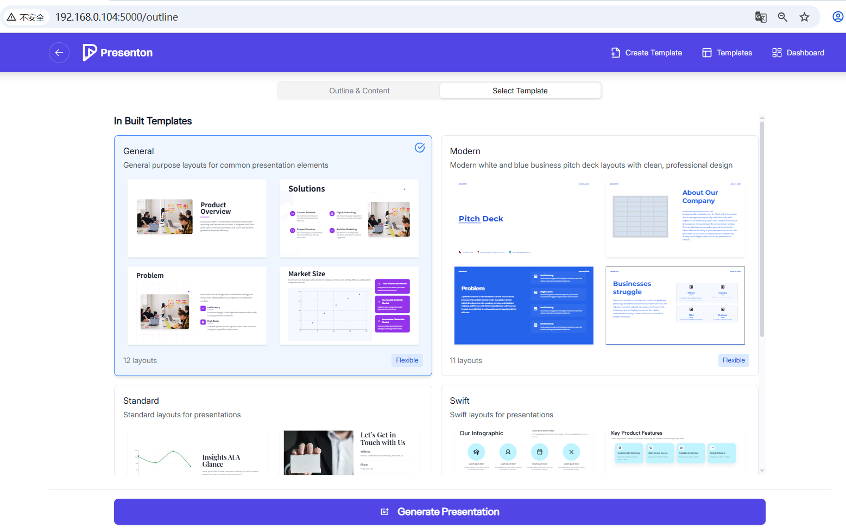Click the blue Problem slide thumbnail
The image size is (846, 528).
coord(524,306)
